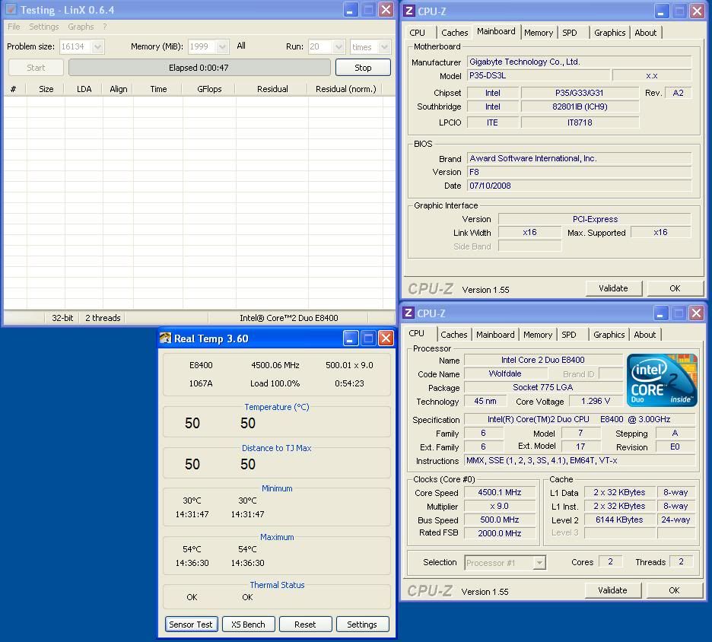This screenshot has height=642, width=712.
Task: Switch to Graphics tab in upper CPU-Z
Action: 610,33
